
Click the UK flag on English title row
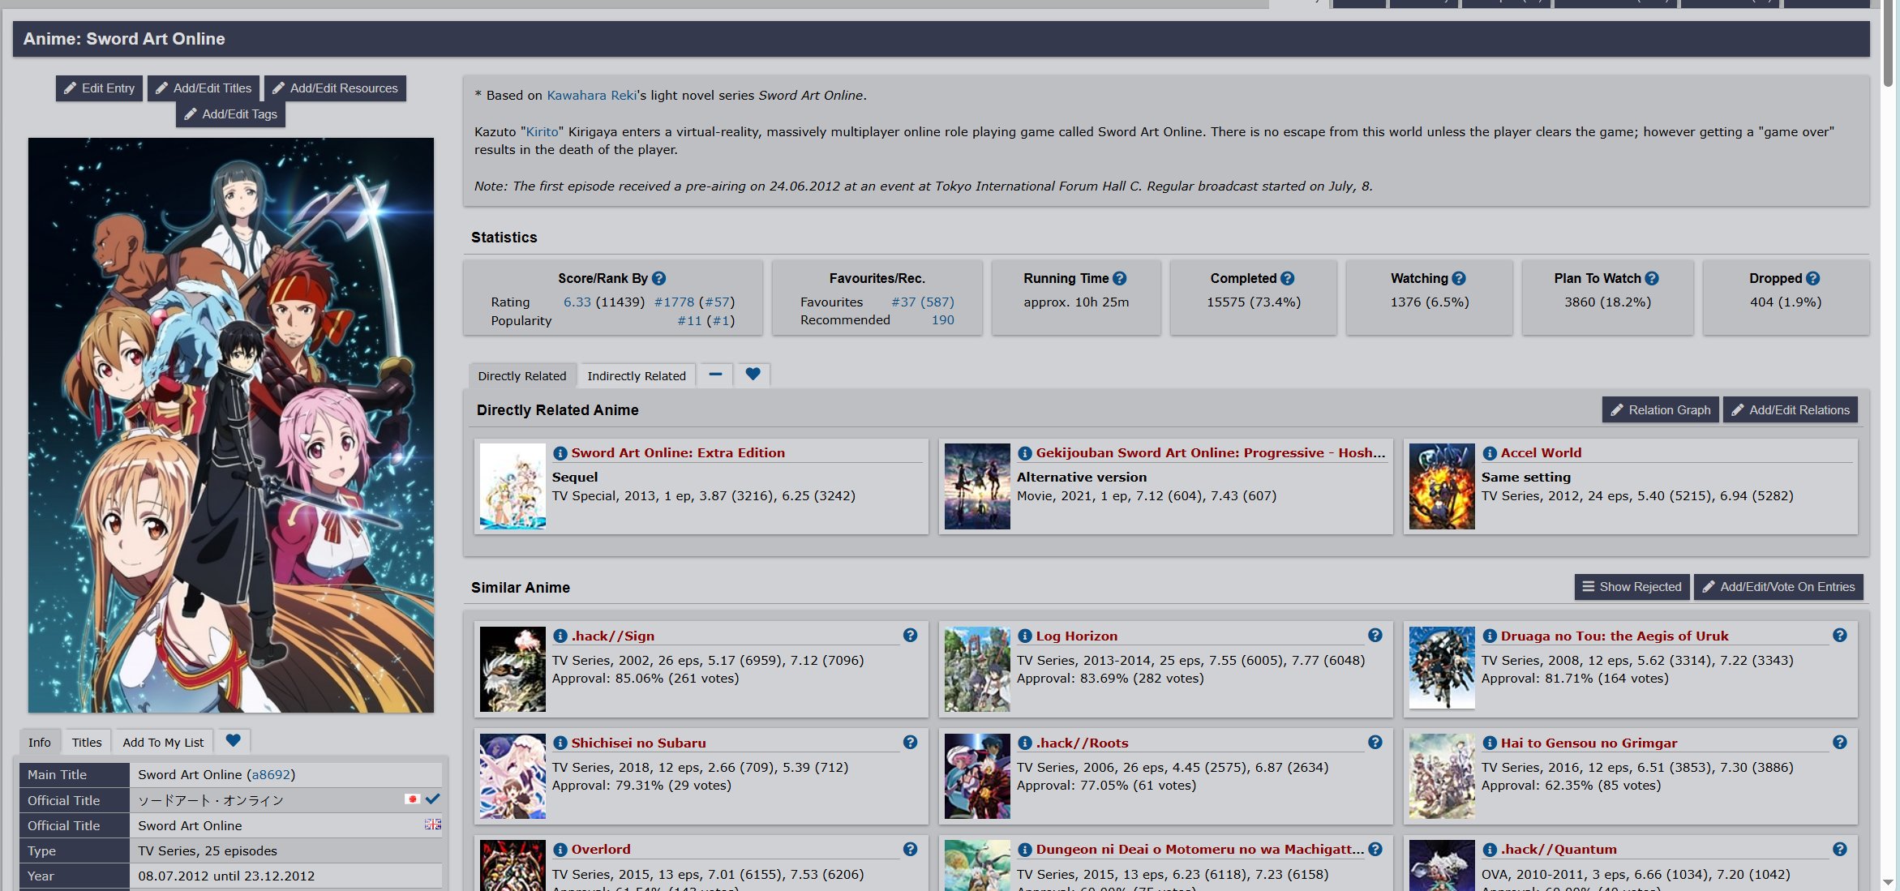pos(433,825)
